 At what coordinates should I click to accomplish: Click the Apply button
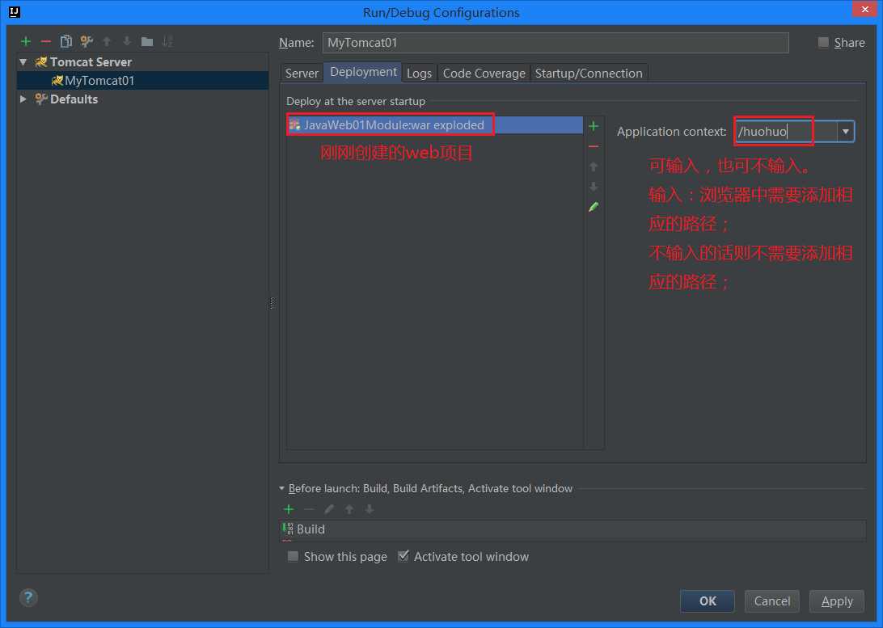pyautogui.click(x=837, y=601)
